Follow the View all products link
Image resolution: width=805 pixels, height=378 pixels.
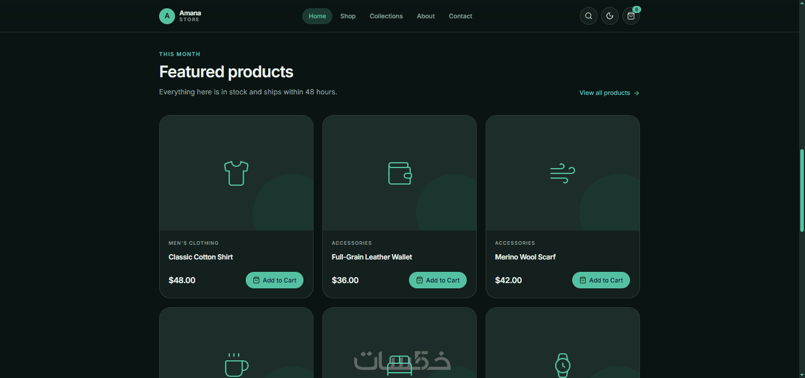coord(609,93)
